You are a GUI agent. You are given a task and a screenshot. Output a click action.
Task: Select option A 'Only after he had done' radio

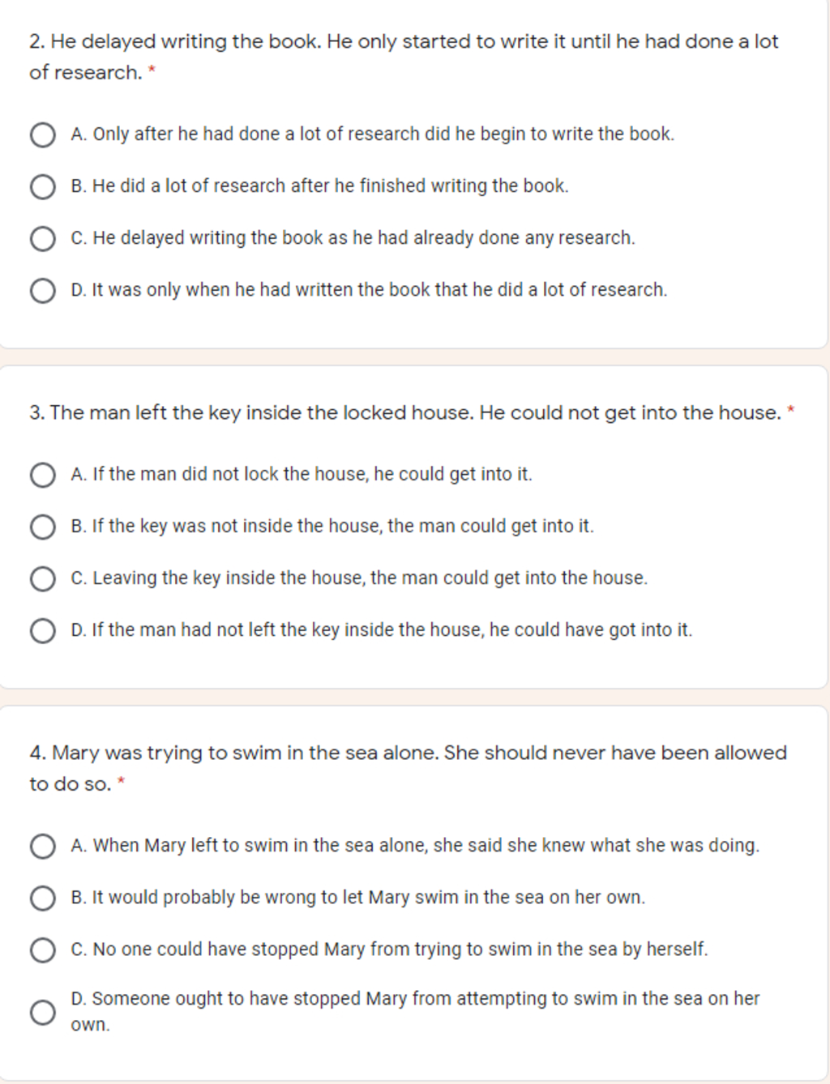[x=43, y=134]
